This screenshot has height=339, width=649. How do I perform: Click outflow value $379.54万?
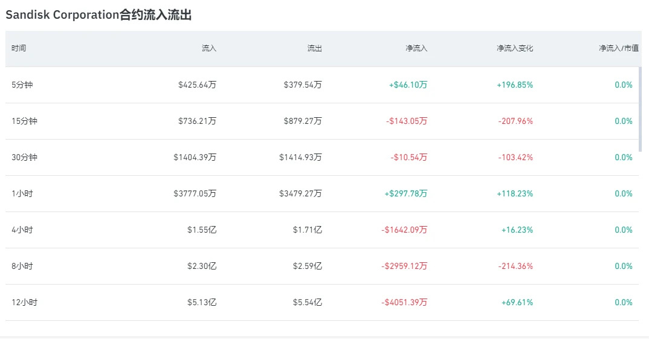coord(303,85)
